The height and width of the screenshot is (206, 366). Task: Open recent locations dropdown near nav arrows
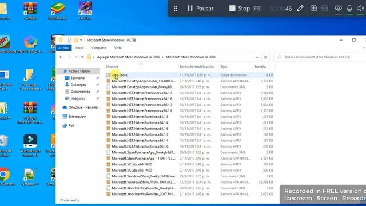click(76, 57)
